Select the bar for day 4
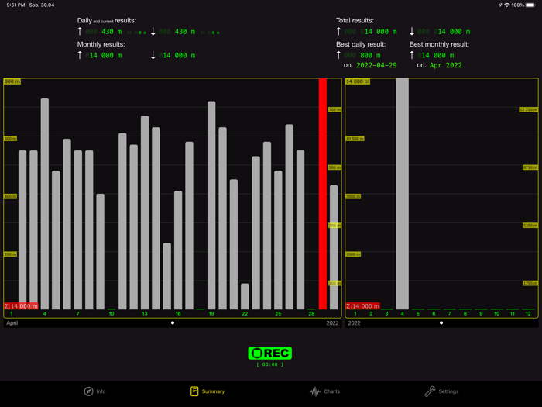Image resolution: width=542 pixels, height=407 pixels. coord(45,204)
